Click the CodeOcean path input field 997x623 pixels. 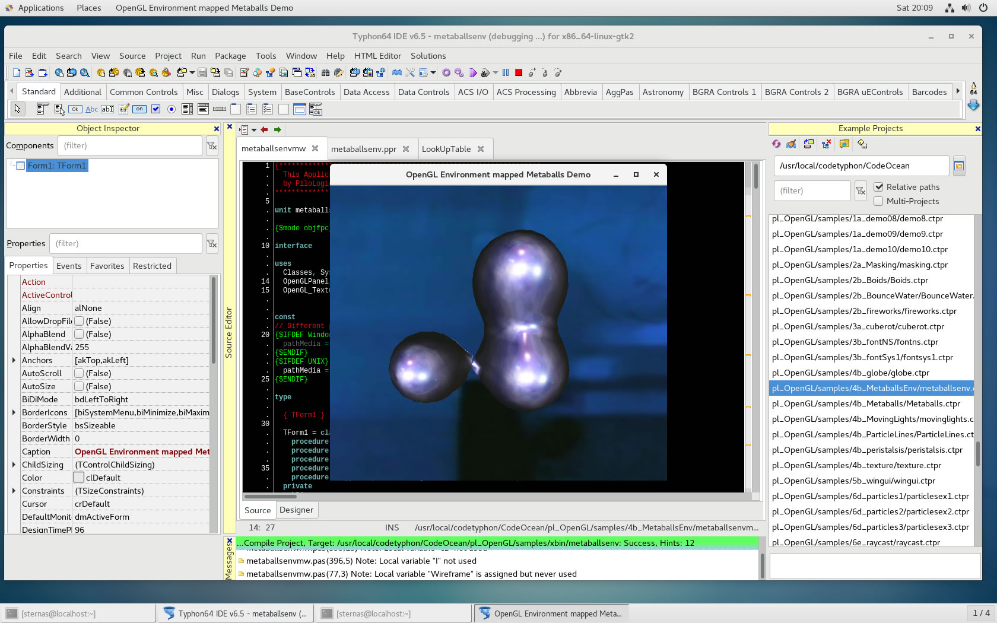tap(861, 166)
